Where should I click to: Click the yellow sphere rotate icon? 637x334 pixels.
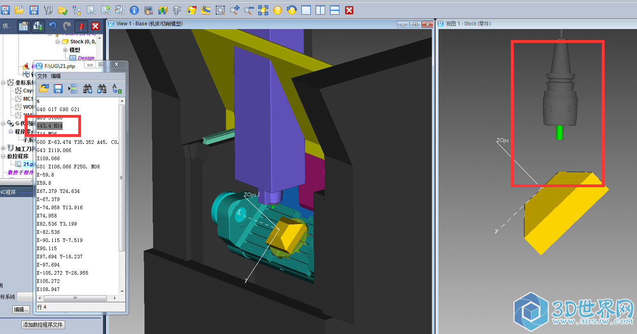(278, 10)
